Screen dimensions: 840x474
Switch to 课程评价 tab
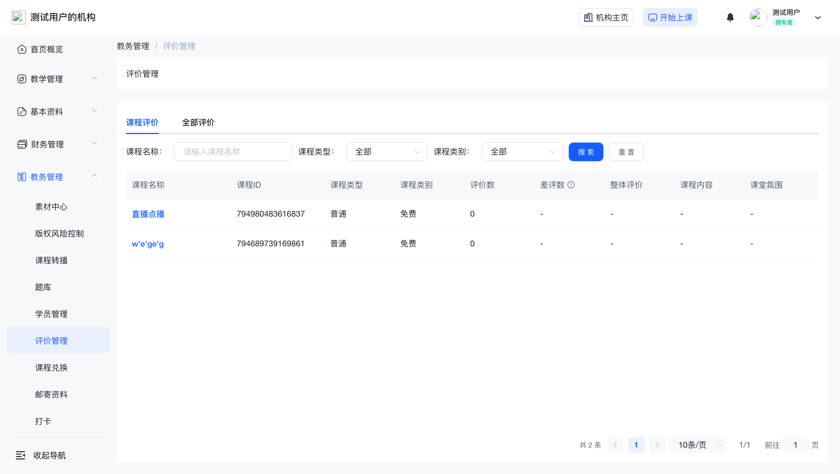point(142,122)
